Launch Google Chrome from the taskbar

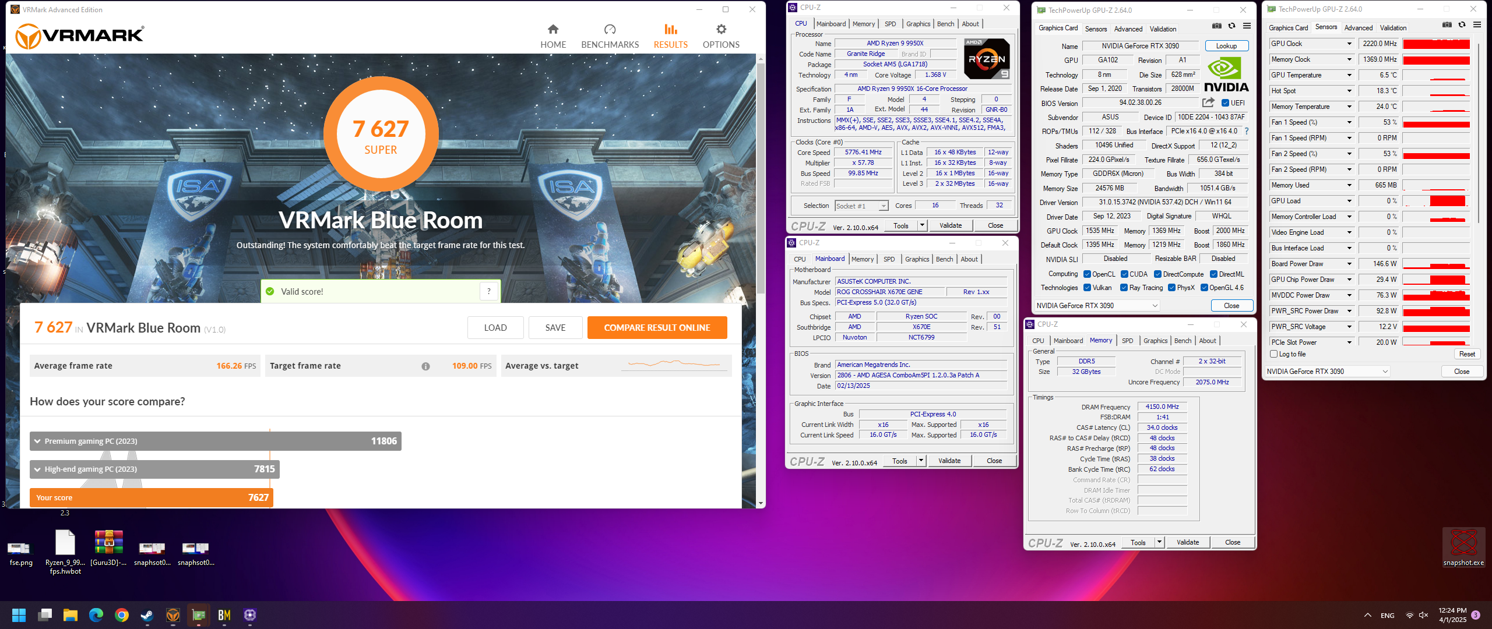122,615
